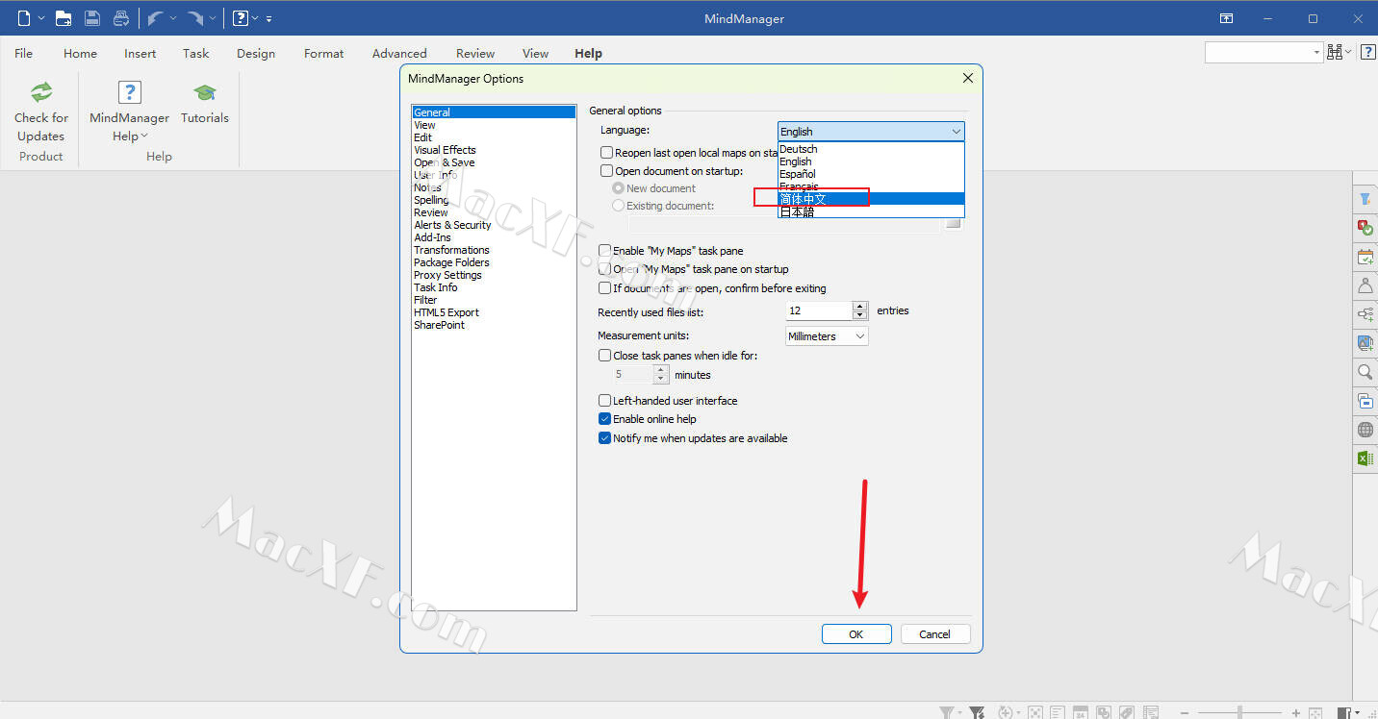Viewport: 1378px width, 719px height.
Task: Click the Undo arrow icon
Action: pos(155,17)
